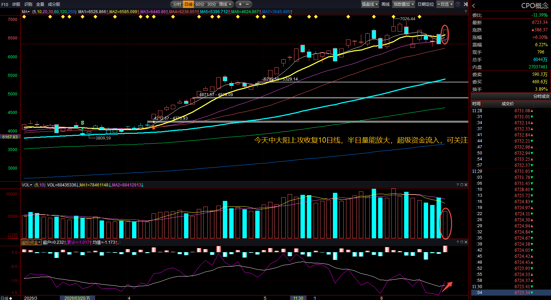Open 识别 menu item
This screenshot has width=551, height=300.
[28, 4]
